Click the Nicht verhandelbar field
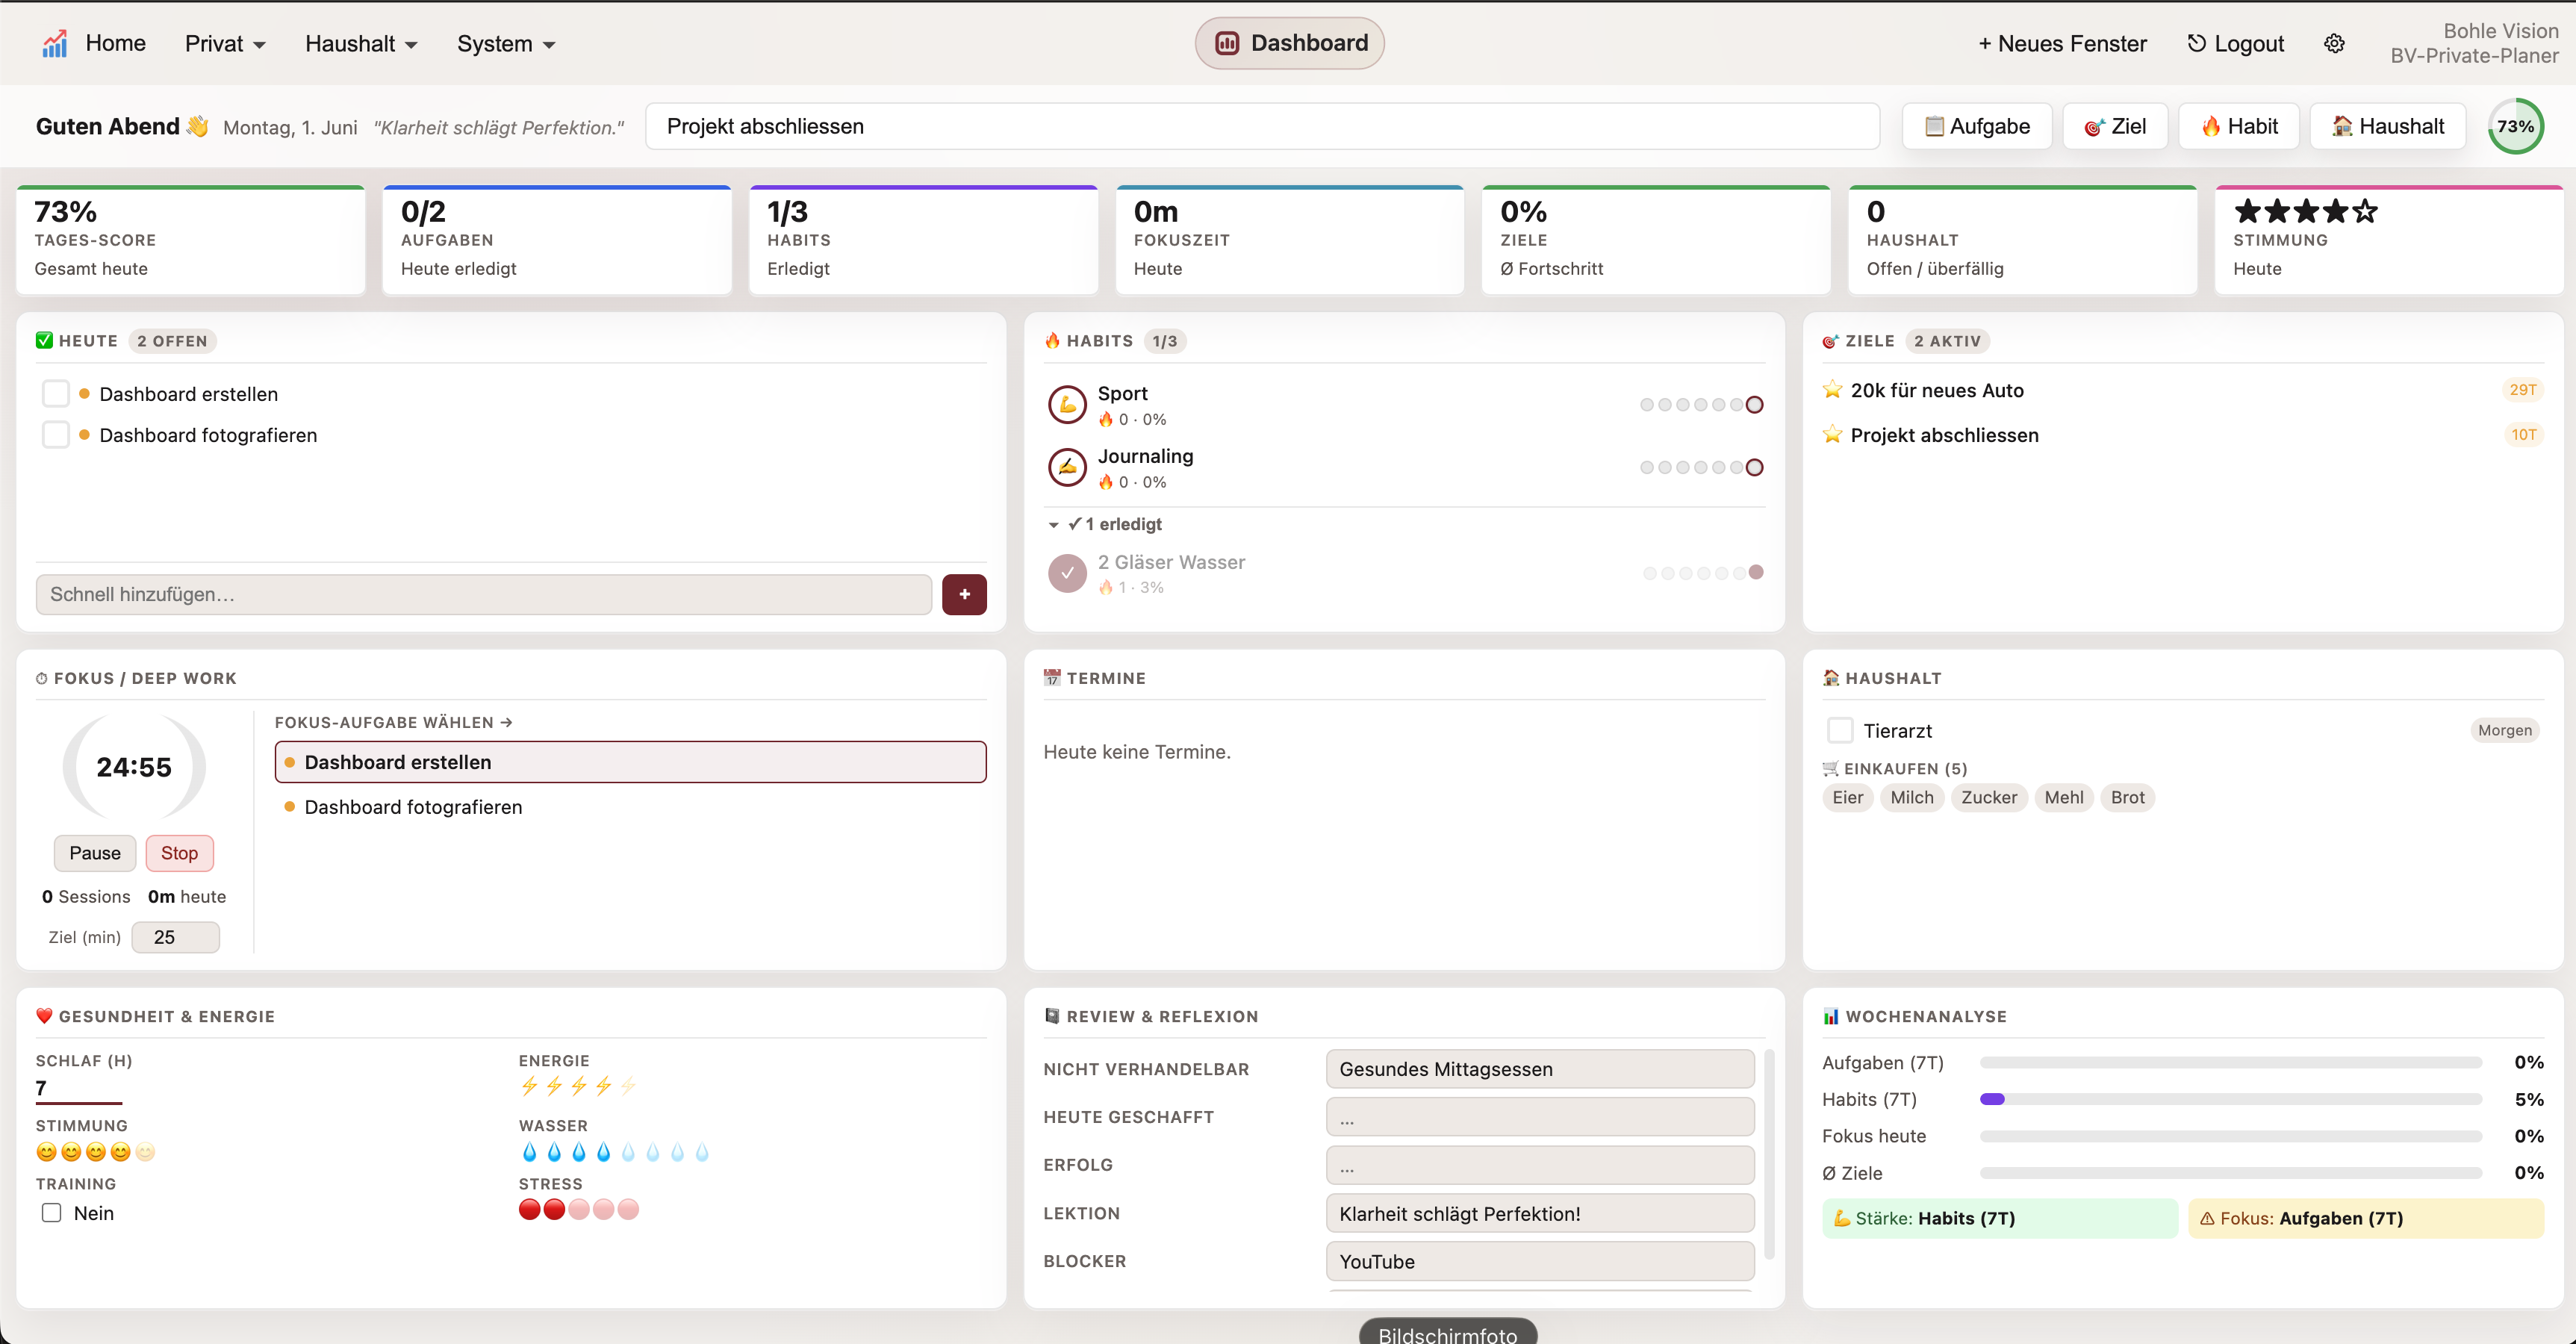This screenshot has width=2576, height=1344. pos(1540,1069)
